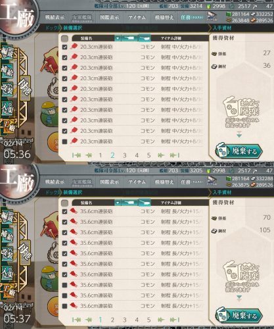This screenshot has width=274, height=329.
Task: Click 廃棄する button for the 20.3cm guns
Action: click(239, 151)
